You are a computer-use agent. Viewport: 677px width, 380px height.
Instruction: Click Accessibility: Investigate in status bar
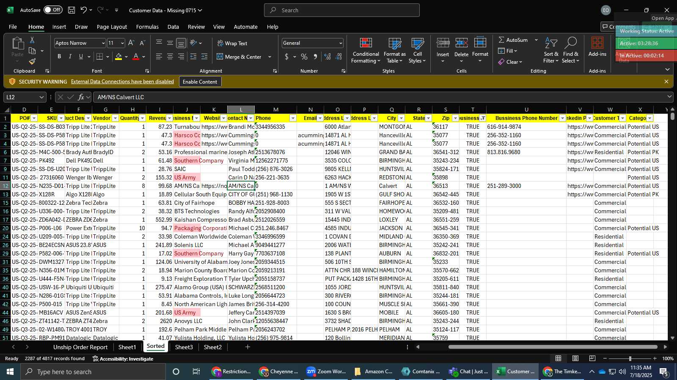point(123,358)
